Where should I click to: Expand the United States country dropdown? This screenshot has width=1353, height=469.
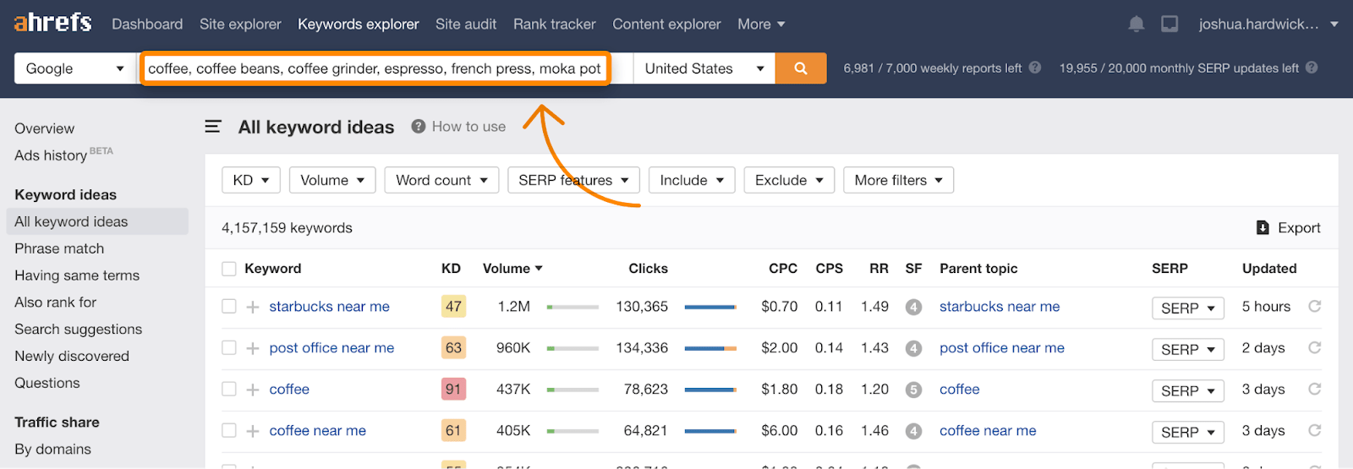click(704, 68)
